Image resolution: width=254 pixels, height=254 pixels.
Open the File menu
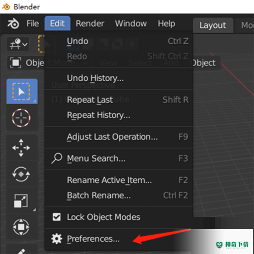point(33,23)
